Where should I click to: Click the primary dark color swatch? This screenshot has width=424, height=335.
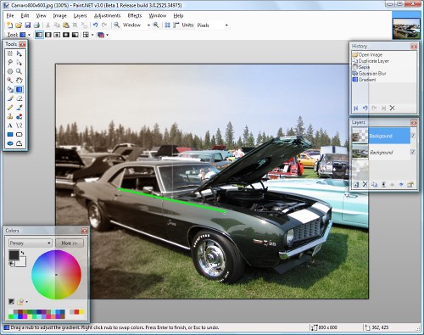[14, 255]
